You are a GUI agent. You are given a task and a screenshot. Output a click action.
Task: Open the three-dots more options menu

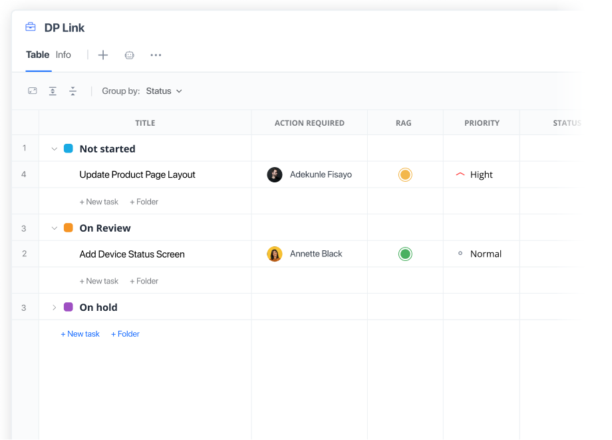tap(156, 55)
